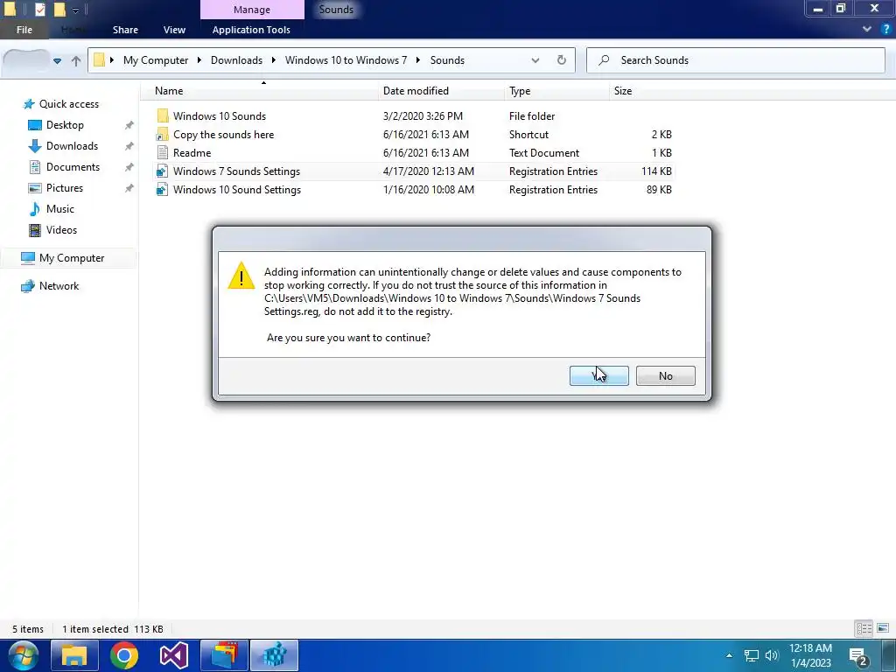Launch Visual Studio from taskbar
896x672 pixels.
pos(174,655)
